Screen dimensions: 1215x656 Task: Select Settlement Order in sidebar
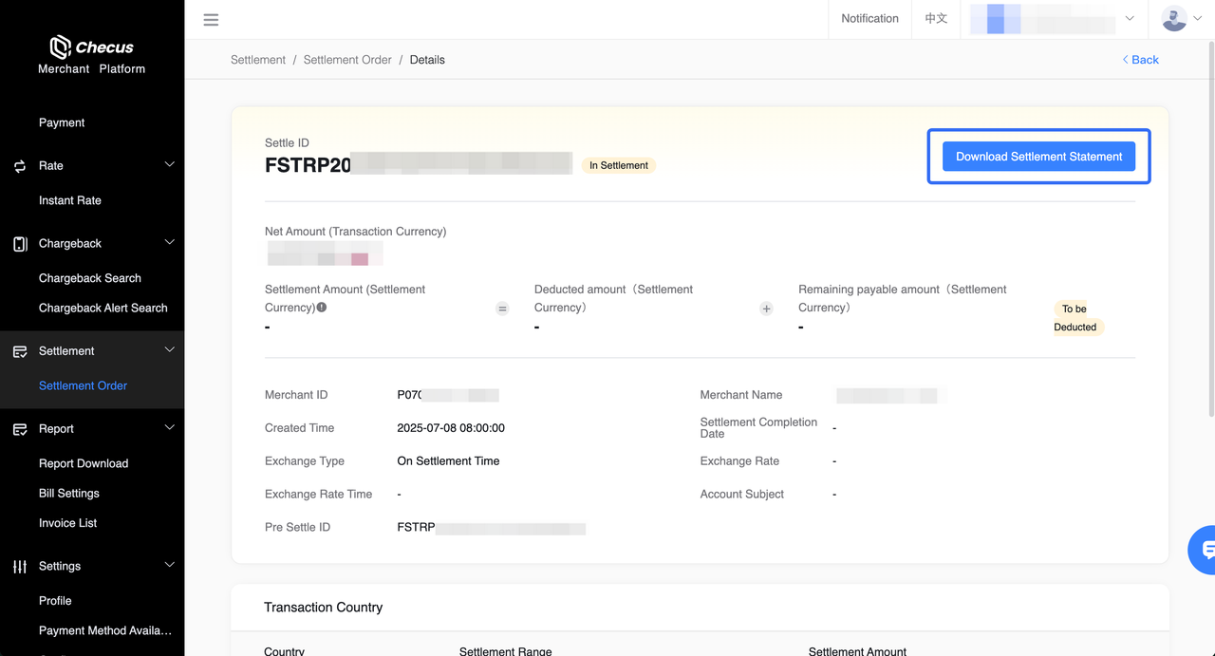pyautogui.click(x=83, y=385)
